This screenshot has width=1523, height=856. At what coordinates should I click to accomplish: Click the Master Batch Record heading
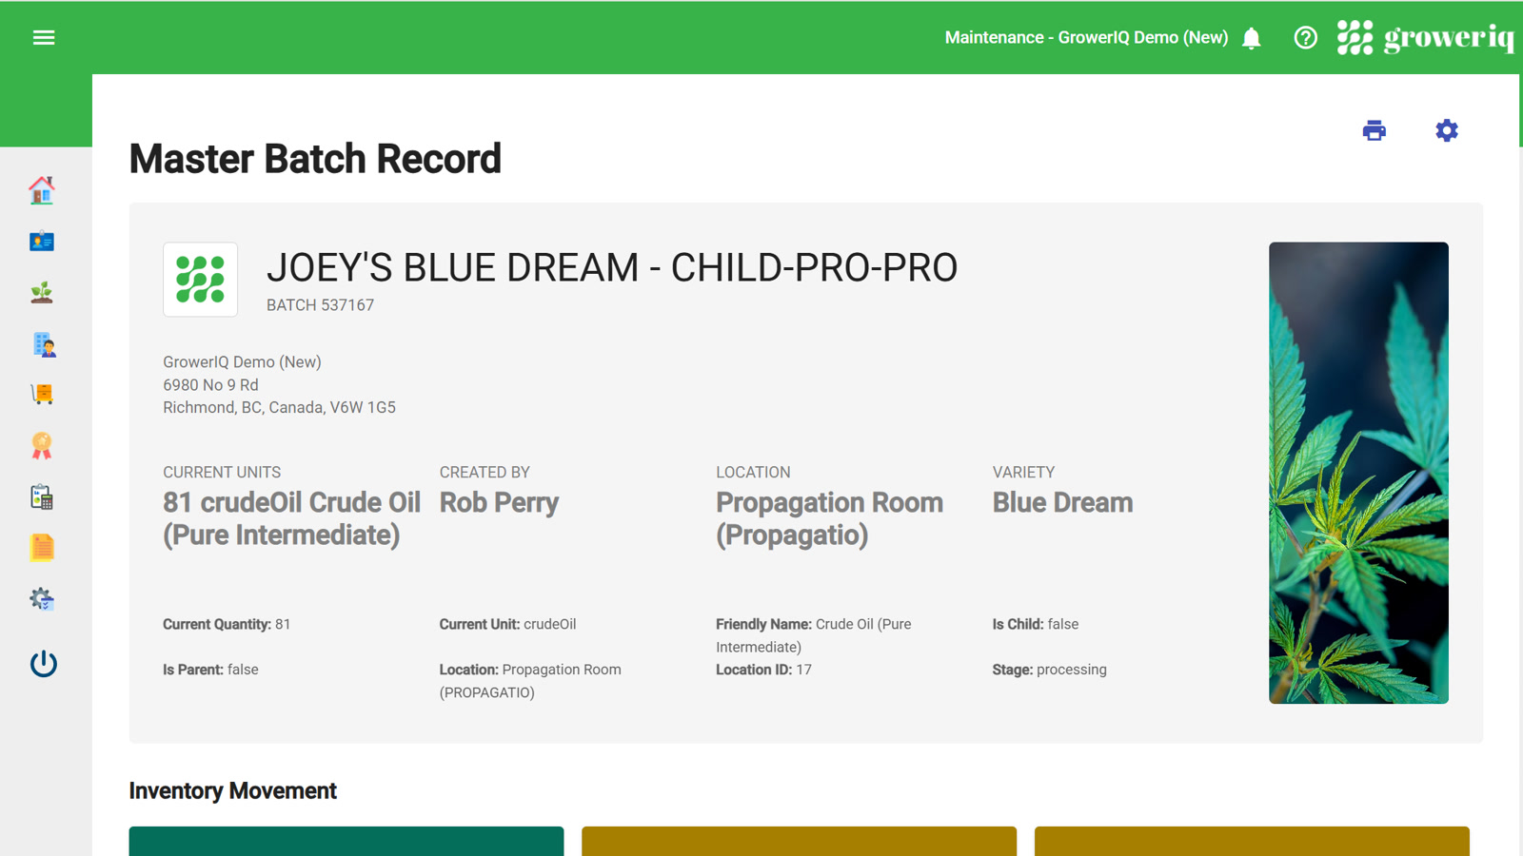tap(315, 159)
